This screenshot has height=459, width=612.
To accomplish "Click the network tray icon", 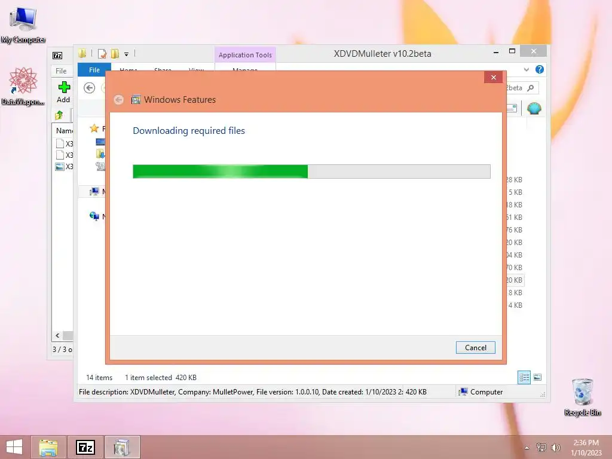I will pyautogui.click(x=541, y=447).
